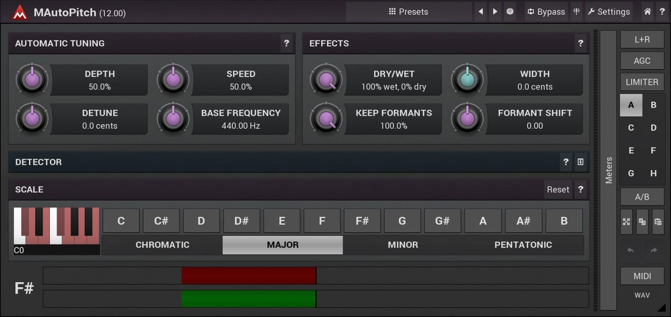Select the MINOR scale tab

pos(403,245)
